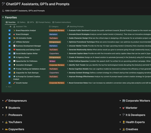
Task: Click the heart icon of Relationship and Dating Coach
Action: (14, 50)
